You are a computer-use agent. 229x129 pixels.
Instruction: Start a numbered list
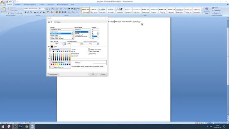click(61, 9)
